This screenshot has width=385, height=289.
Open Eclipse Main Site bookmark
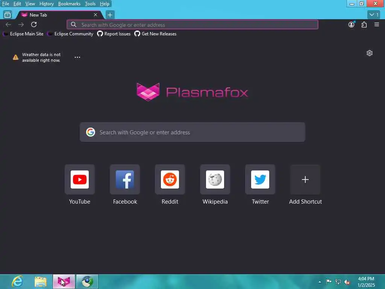coord(23,33)
